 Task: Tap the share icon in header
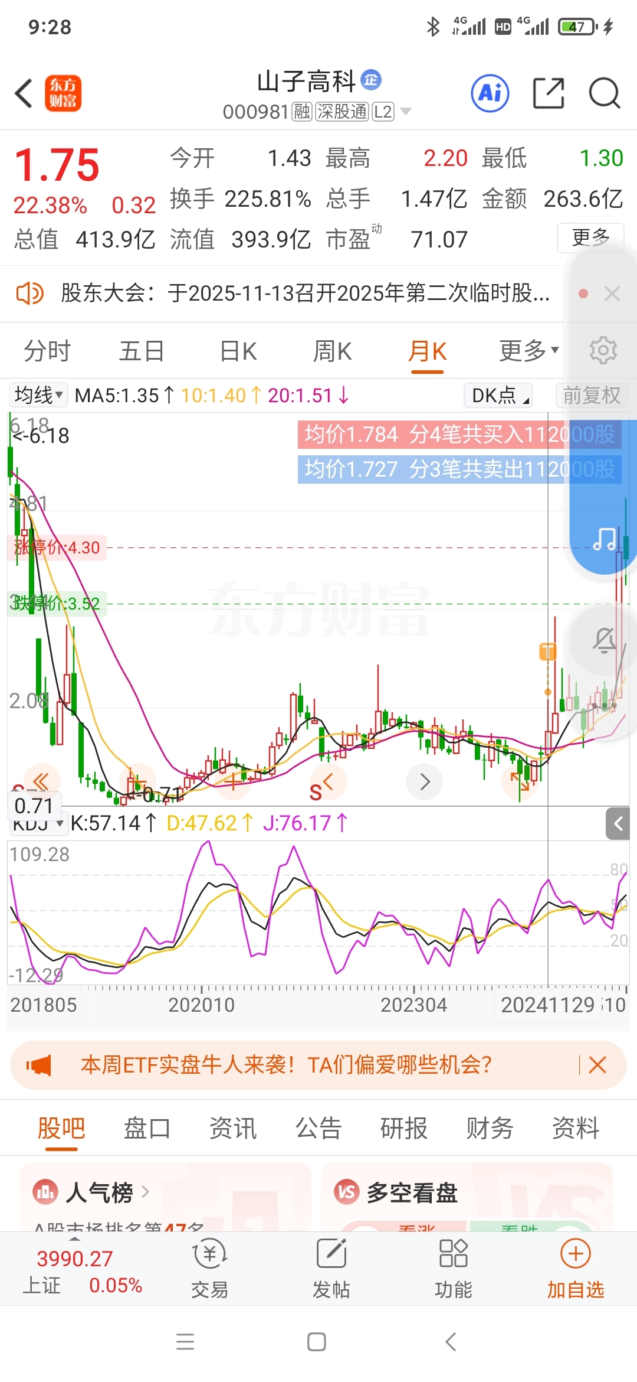pyautogui.click(x=549, y=93)
